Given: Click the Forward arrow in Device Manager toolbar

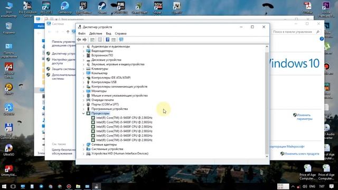Looking at the screenshot, I should 84,40.
